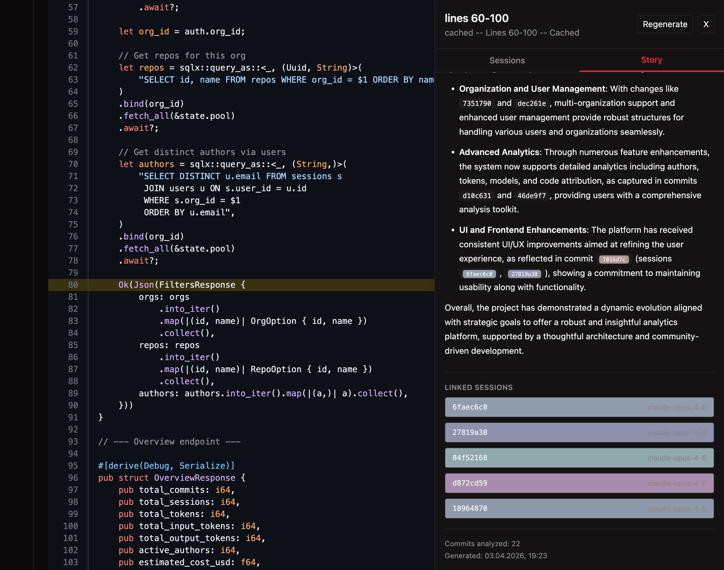Click the Regenerate button

(x=665, y=24)
